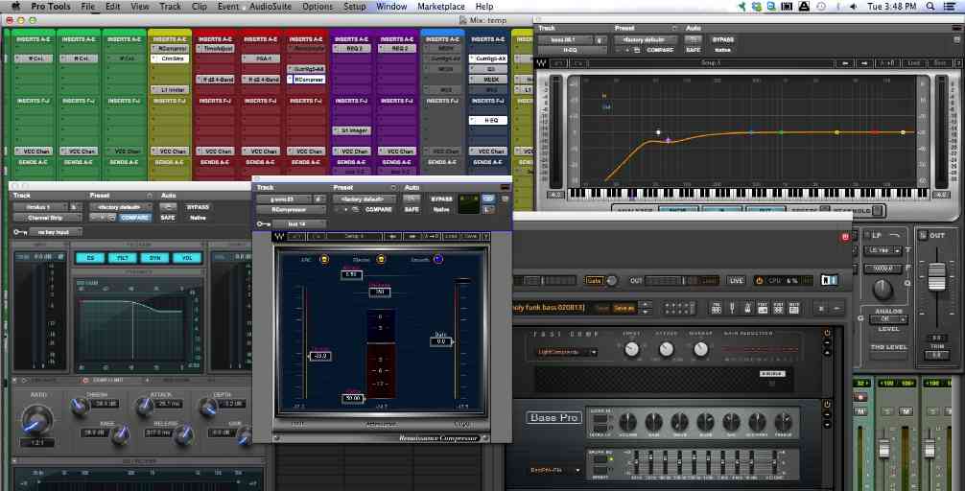The image size is (965, 491).
Task: Open the Clip menu
Action: click(200, 6)
